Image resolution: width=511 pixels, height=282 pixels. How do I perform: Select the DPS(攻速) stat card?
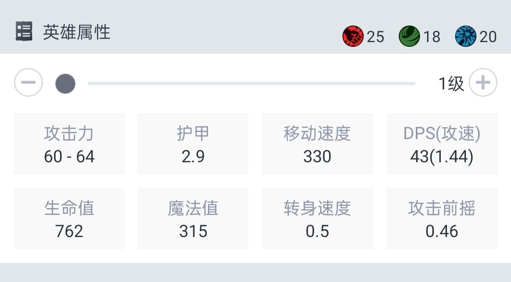(x=442, y=144)
